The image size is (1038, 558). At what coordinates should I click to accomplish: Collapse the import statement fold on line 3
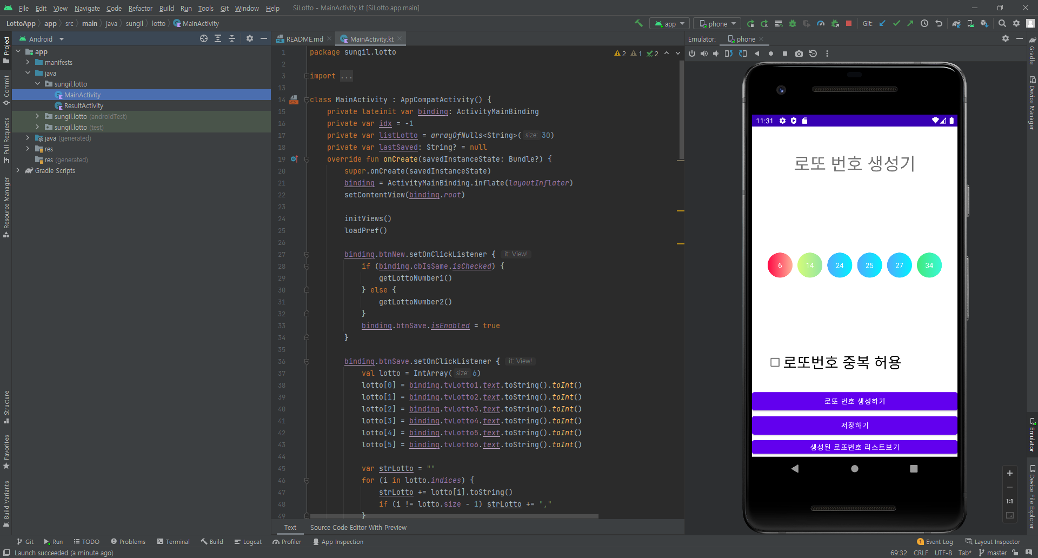(x=306, y=76)
